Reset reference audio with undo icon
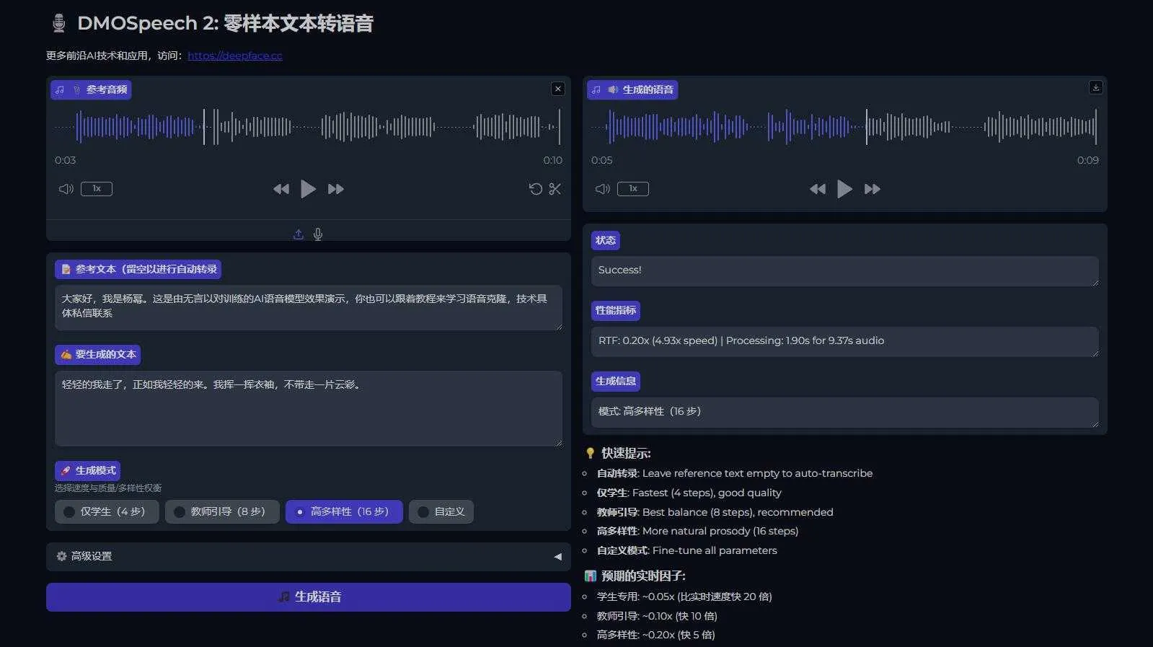The width and height of the screenshot is (1153, 647). [535, 189]
